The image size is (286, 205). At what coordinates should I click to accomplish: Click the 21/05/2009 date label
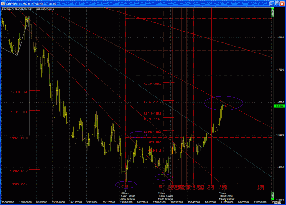pos(227,202)
